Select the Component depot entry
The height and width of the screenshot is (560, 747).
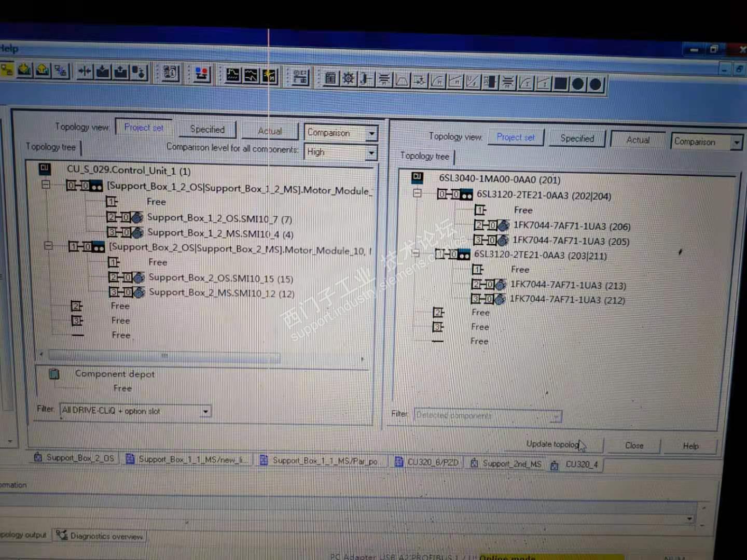(x=115, y=374)
